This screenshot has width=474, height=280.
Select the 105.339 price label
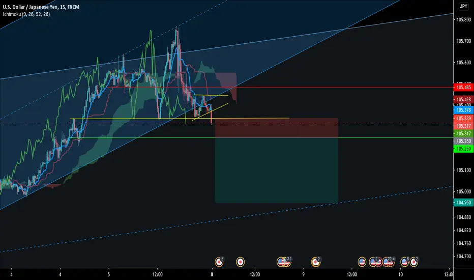(464, 118)
